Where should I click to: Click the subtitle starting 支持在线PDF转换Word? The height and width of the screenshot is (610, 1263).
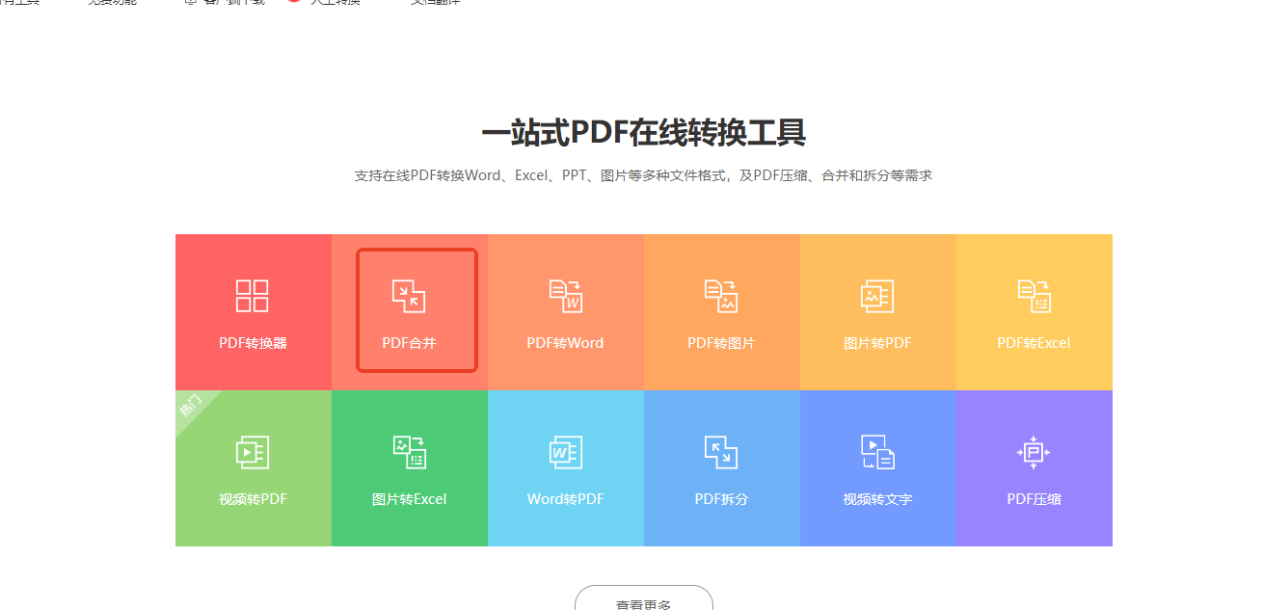(643, 175)
